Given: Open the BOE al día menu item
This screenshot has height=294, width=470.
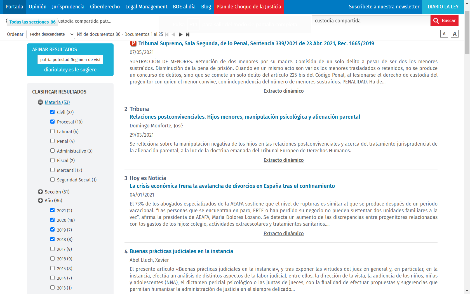Looking at the screenshot, I should pyautogui.click(x=184, y=7).
